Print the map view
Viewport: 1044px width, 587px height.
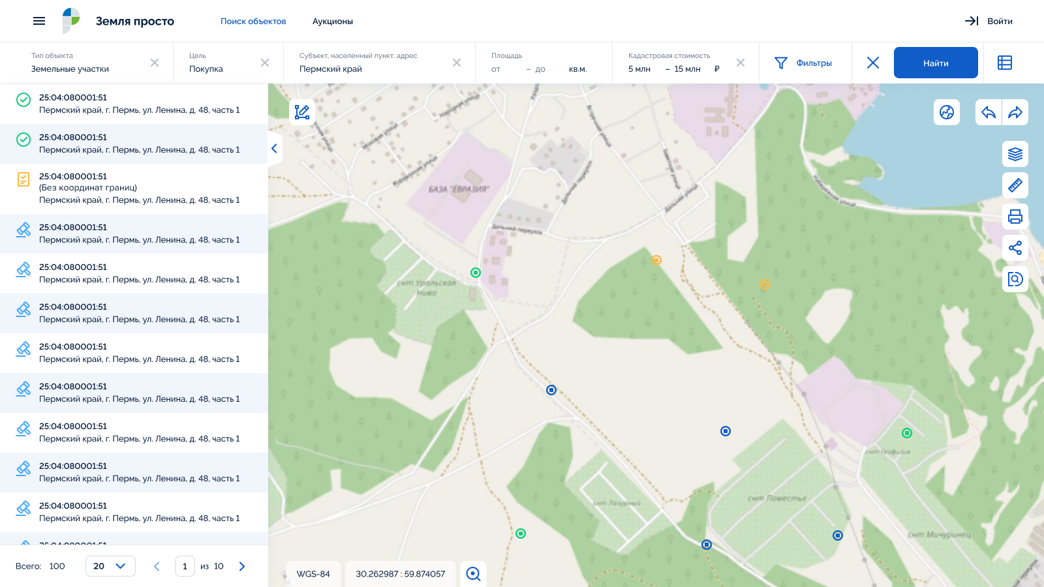1015,217
